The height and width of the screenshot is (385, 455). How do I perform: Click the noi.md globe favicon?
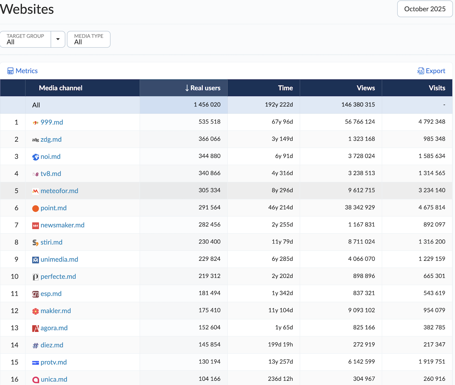click(x=36, y=157)
